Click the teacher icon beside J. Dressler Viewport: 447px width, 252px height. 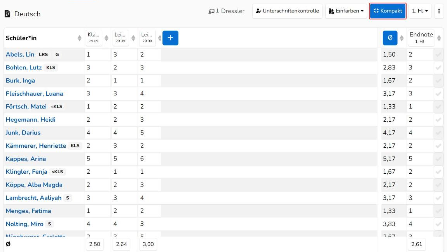(211, 11)
